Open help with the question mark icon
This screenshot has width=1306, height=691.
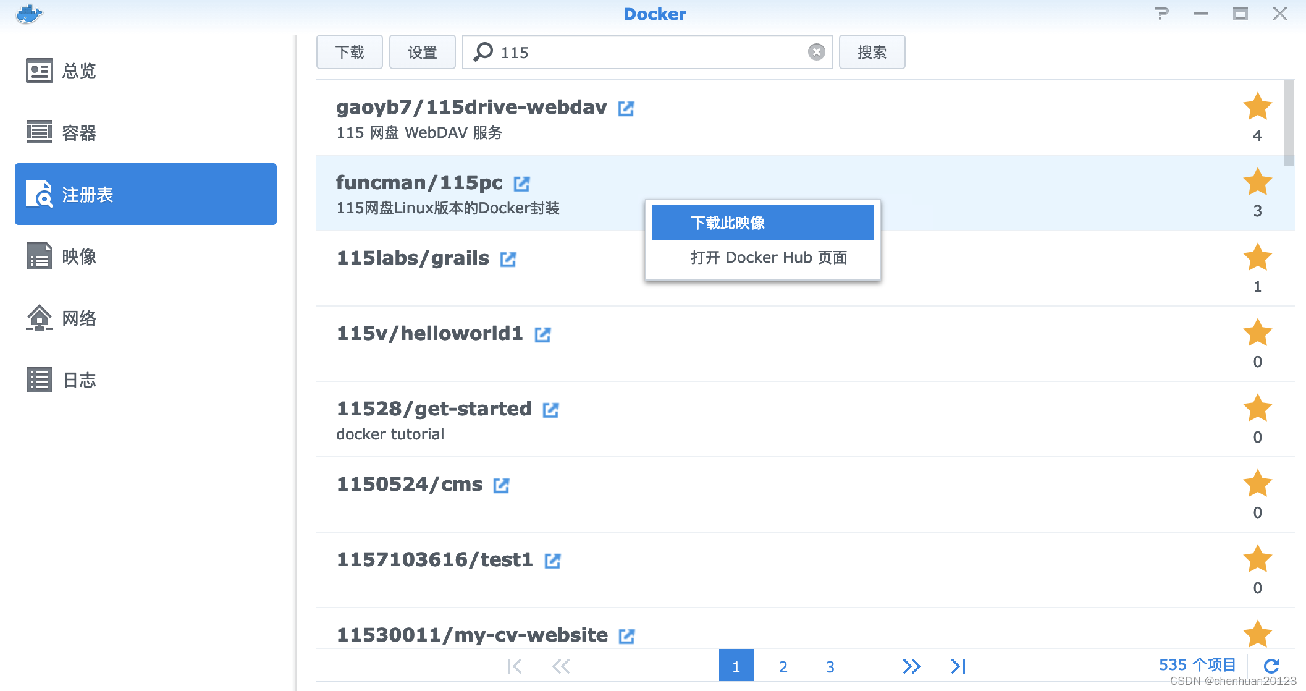(1162, 14)
